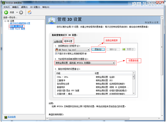Click the 功能 column header
The width and height of the screenshot is (166, 122).
click(x=75, y=73)
